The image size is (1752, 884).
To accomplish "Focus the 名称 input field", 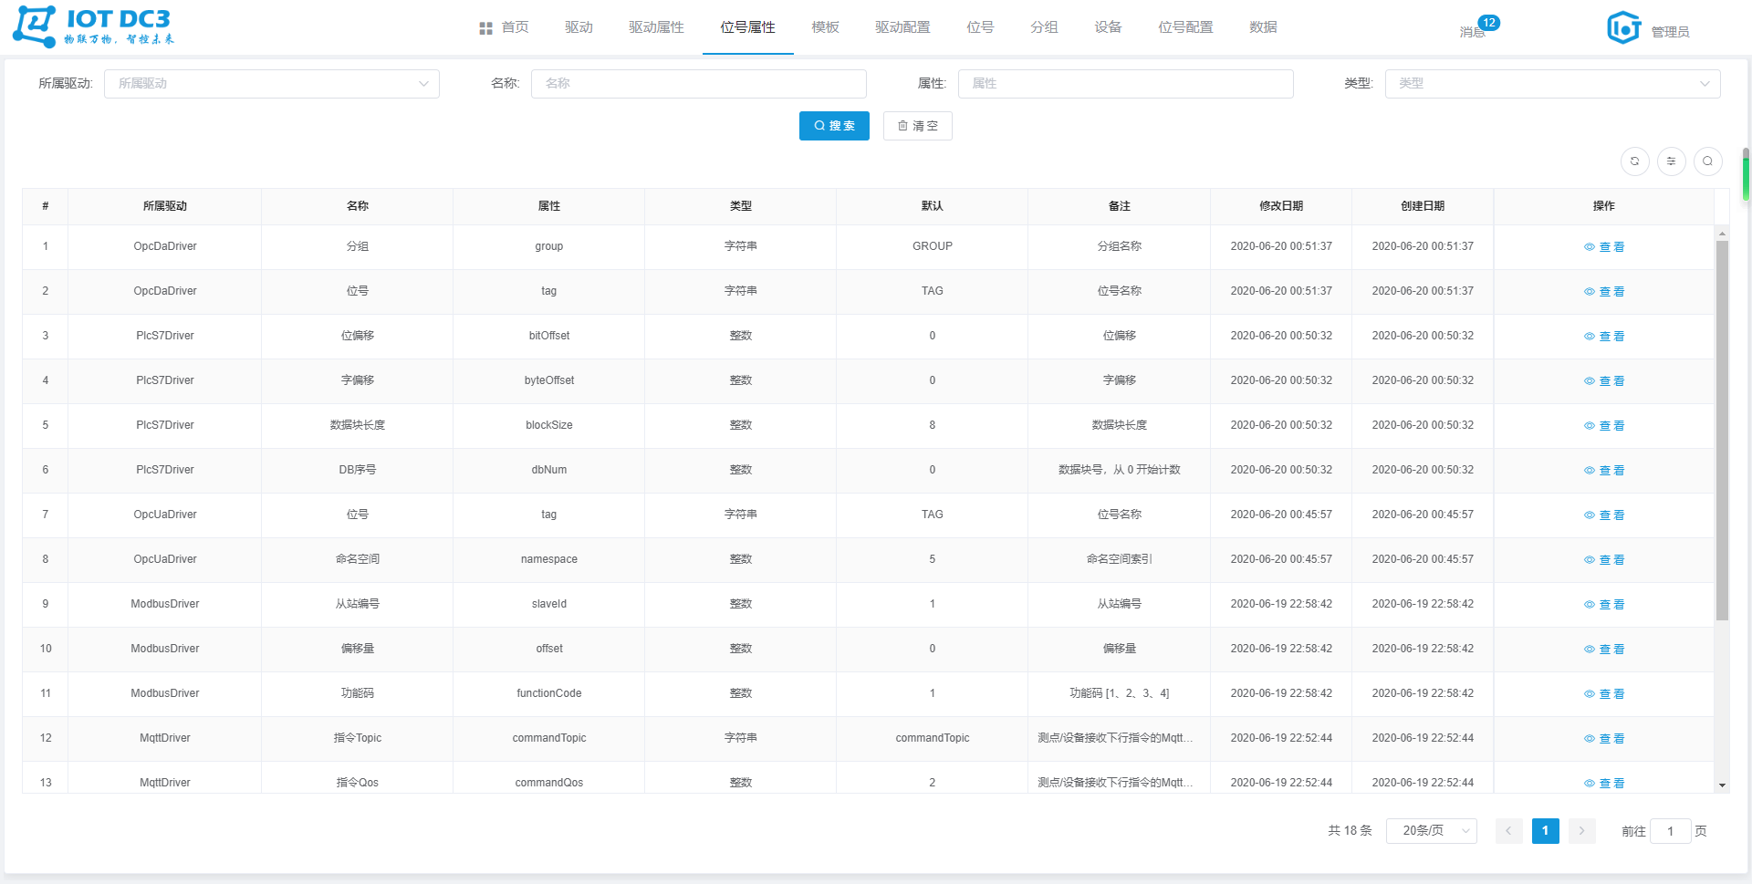I will [698, 84].
